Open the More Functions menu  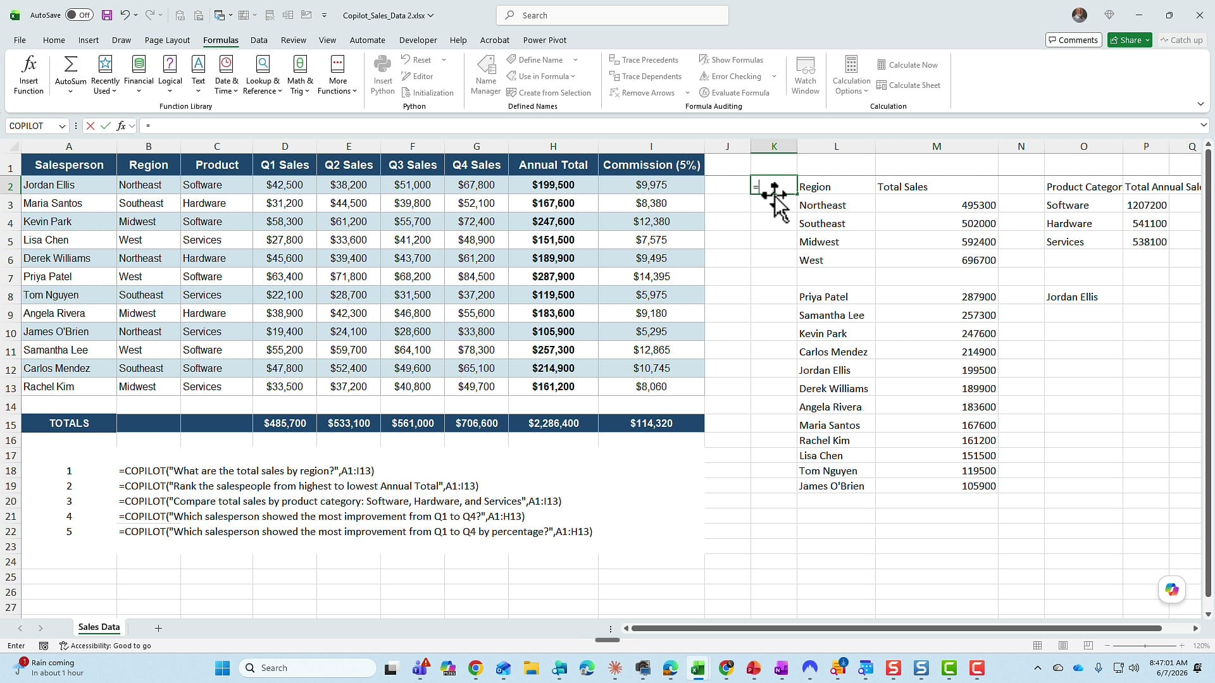337,75
